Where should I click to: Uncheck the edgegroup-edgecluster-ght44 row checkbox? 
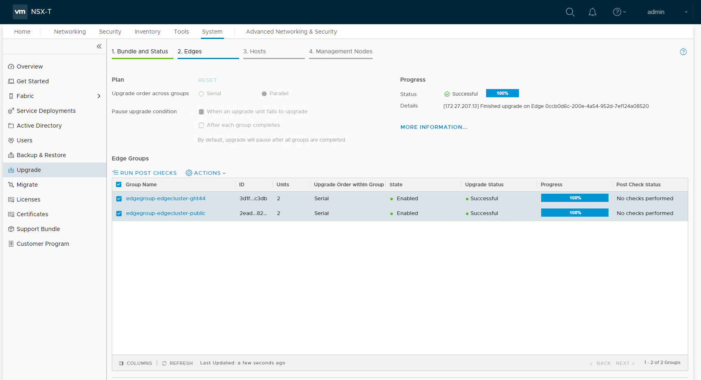(119, 199)
